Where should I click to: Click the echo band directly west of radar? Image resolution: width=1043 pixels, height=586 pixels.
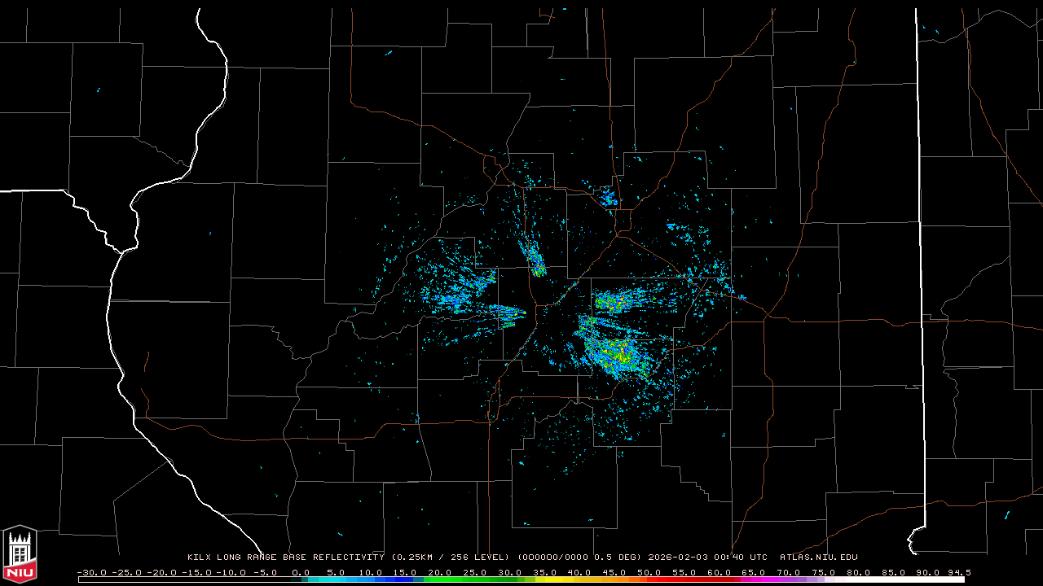coord(505,310)
